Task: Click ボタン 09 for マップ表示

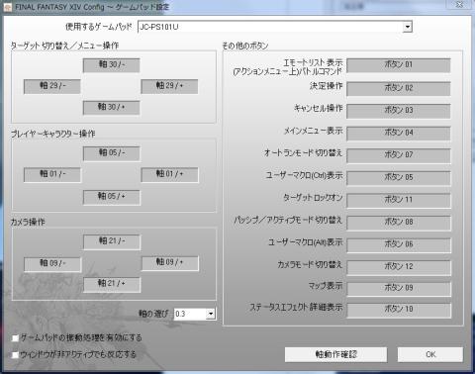Action: (399, 289)
